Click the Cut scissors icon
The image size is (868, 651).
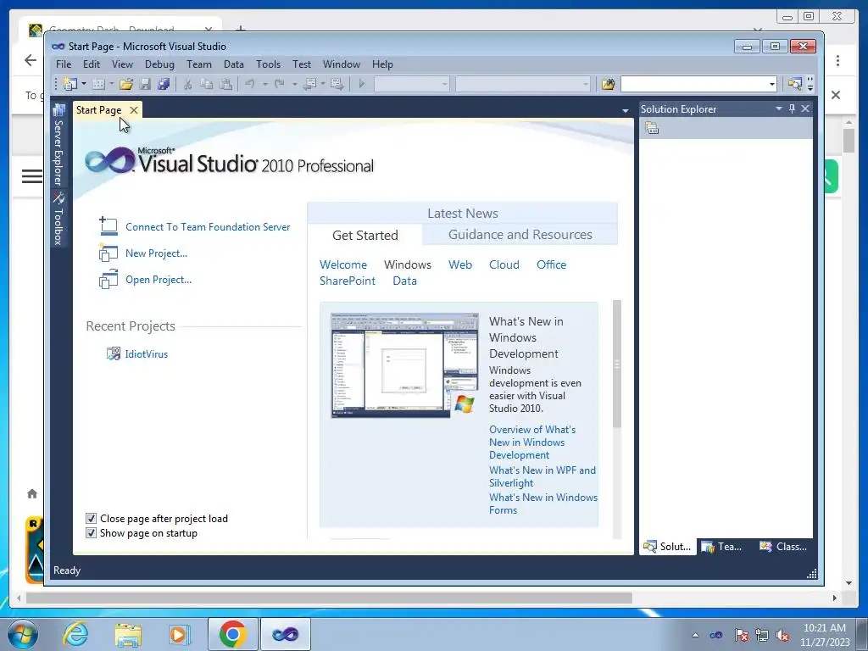pos(187,84)
